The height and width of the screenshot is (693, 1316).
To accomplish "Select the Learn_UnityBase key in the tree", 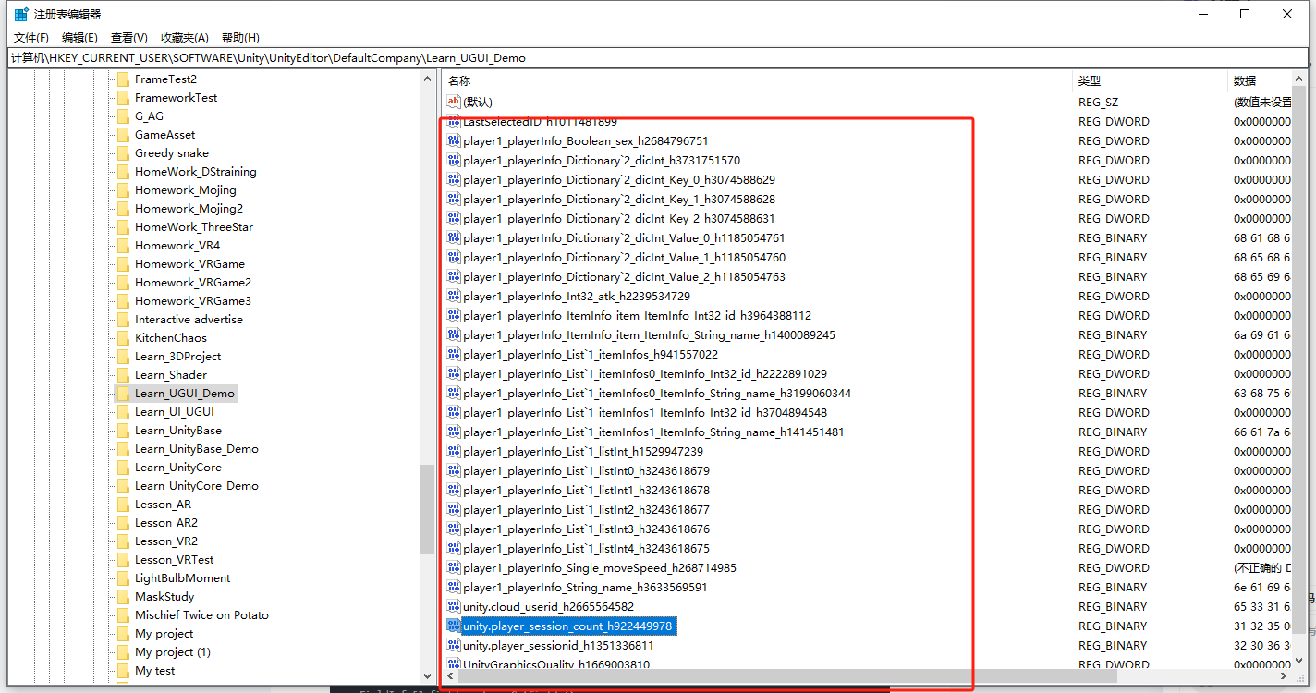I will (179, 430).
